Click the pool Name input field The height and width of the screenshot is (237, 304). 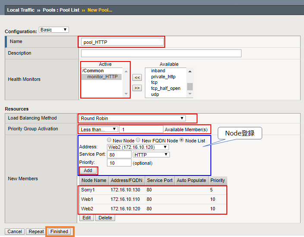pyautogui.click(x=122, y=42)
